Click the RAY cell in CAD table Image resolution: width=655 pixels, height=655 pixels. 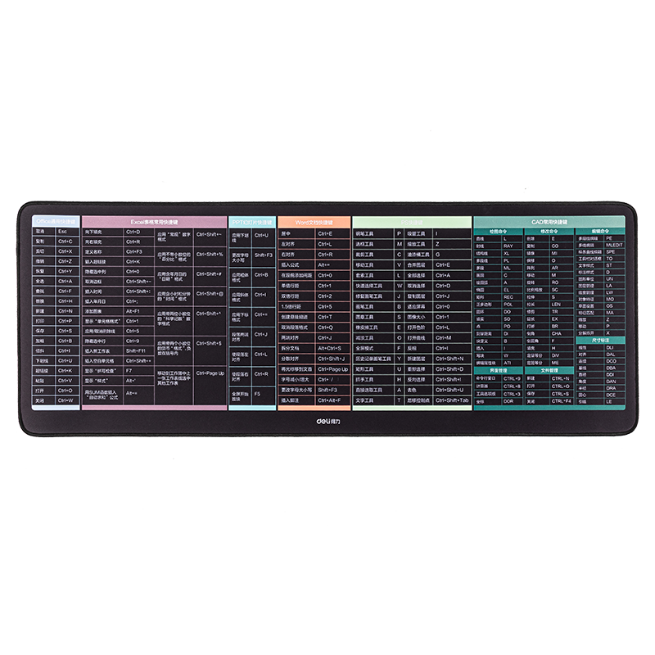tap(512, 246)
